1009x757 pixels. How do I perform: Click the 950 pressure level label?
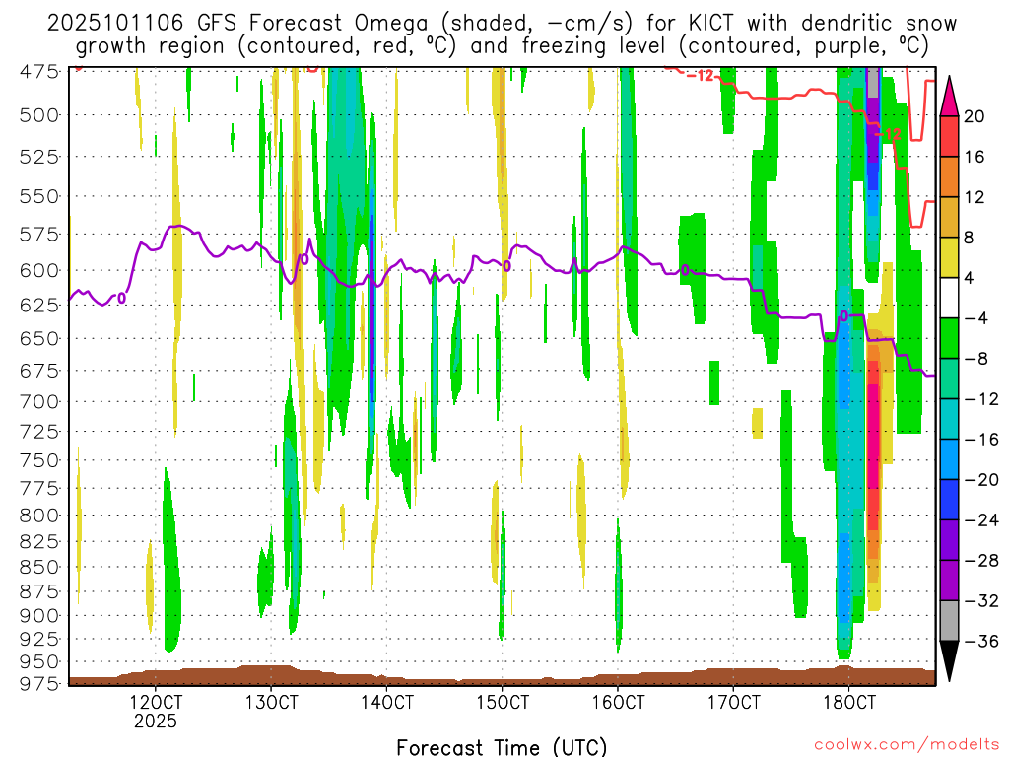click(39, 661)
